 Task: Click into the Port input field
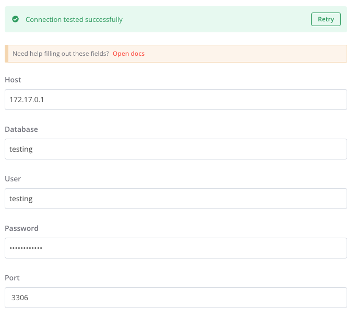coord(175,298)
